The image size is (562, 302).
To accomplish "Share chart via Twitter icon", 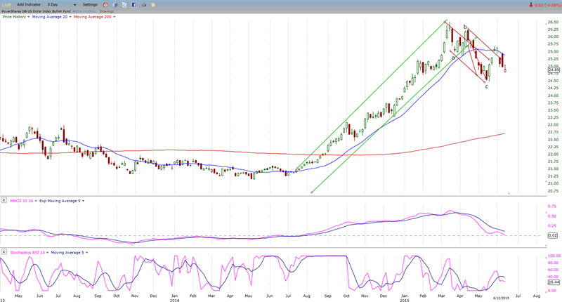I will tap(124, 4).
